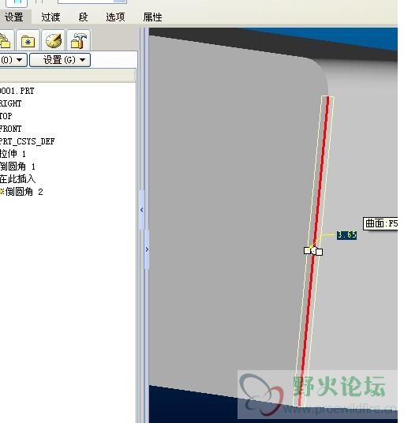Select 倒圆角 1 feature in the tree

click(17, 167)
